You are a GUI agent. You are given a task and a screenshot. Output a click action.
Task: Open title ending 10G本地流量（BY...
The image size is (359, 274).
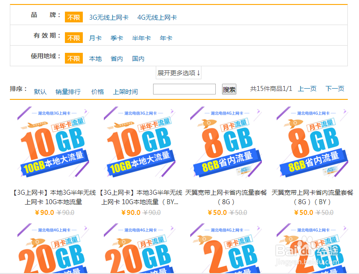[x=140, y=197]
